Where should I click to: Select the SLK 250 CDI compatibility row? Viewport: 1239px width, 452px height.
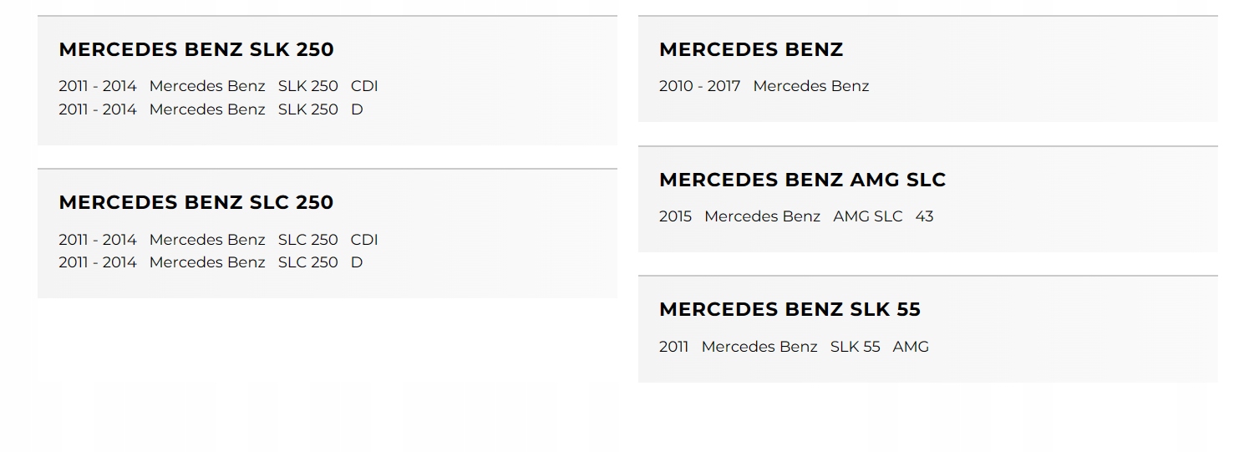click(x=218, y=86)
